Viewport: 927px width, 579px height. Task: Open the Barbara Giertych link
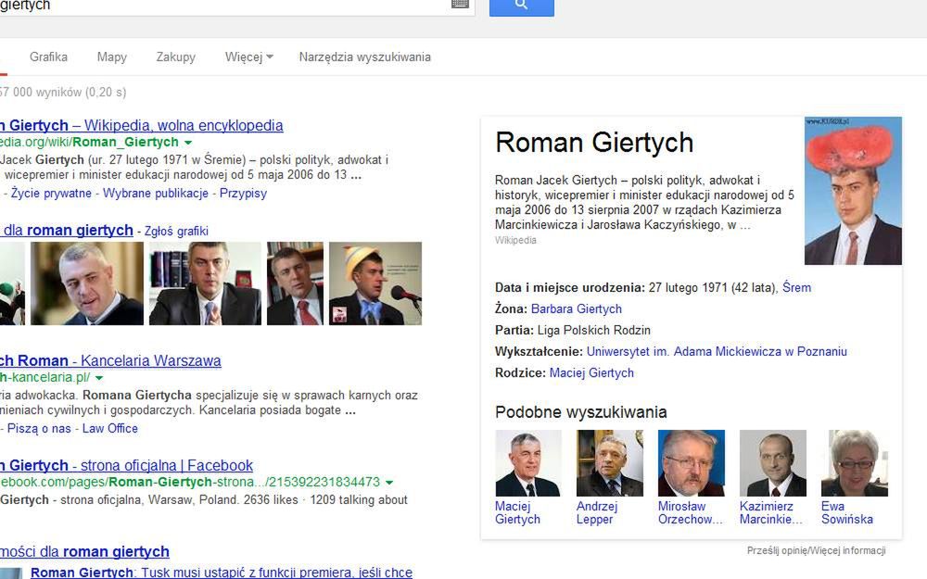(577, 309)
